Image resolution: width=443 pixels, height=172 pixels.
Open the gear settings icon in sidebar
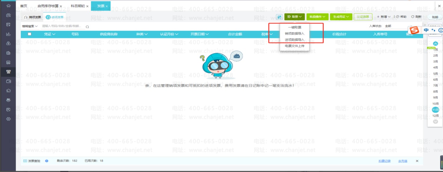tap(8, 119)
